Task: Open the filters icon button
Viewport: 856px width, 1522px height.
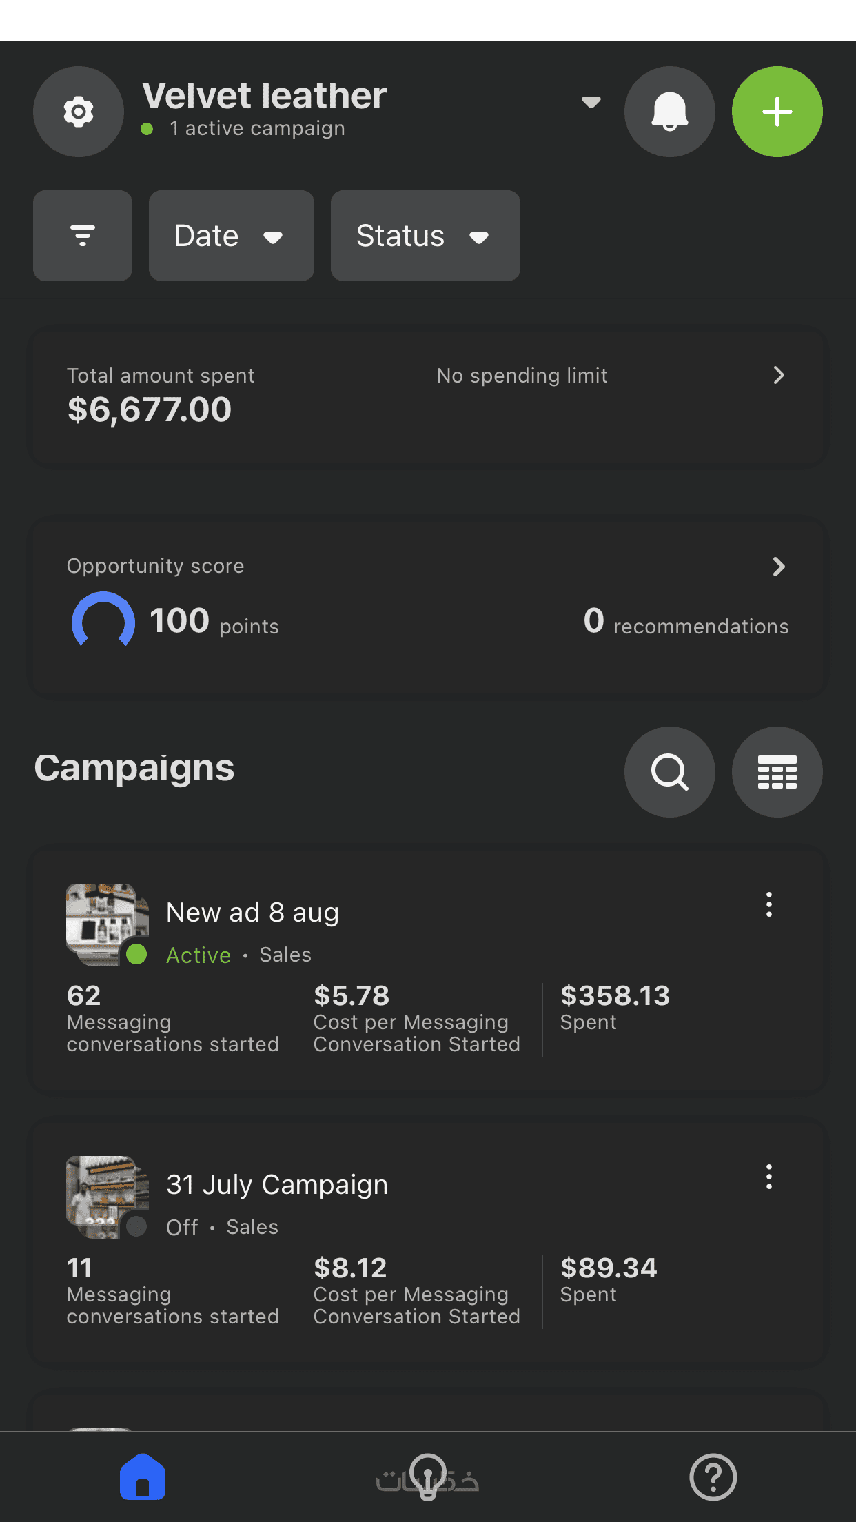Action: pyautogui.click(x=83, y=236)
